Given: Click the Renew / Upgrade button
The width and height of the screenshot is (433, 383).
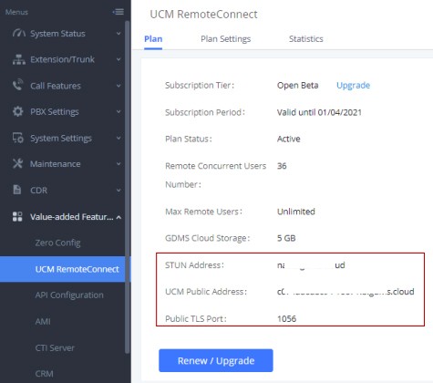Looking at the screenshot, I should pyautogui.click(x=216, y=360).
